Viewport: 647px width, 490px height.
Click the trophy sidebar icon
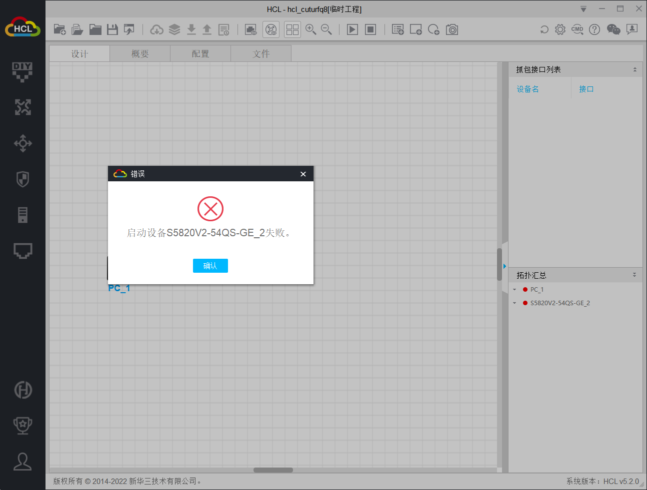click(x=22, y=426)
